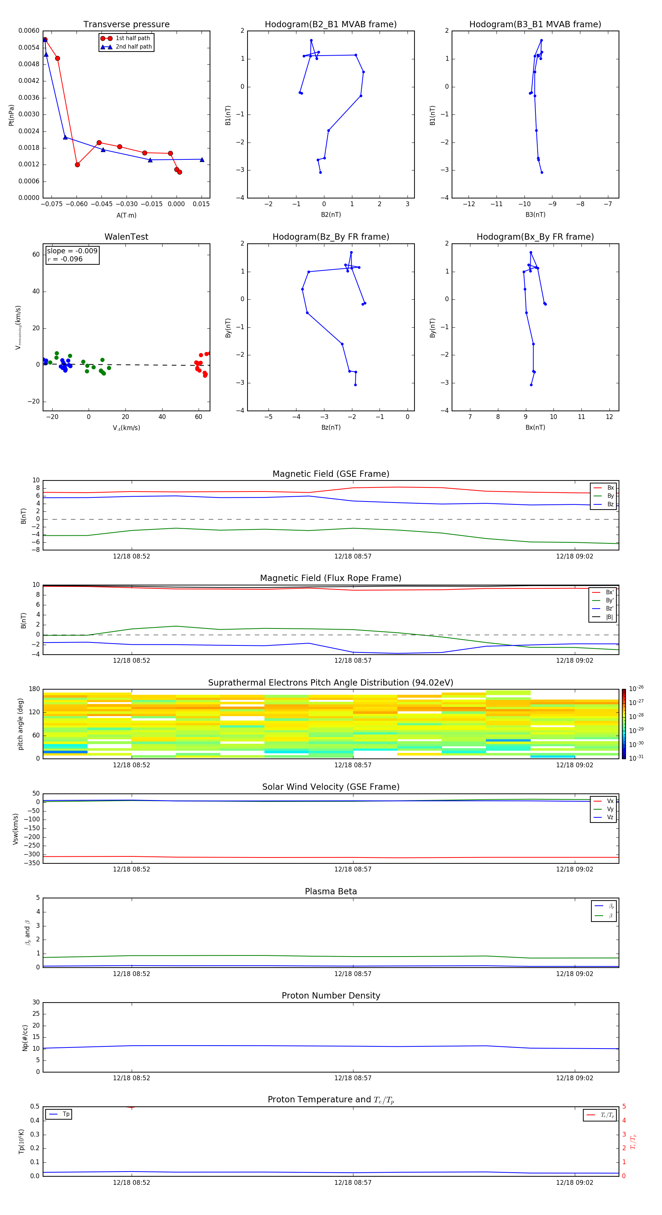Click '12/18 08:52' tick under GSE magnetic field

(131, 557)
